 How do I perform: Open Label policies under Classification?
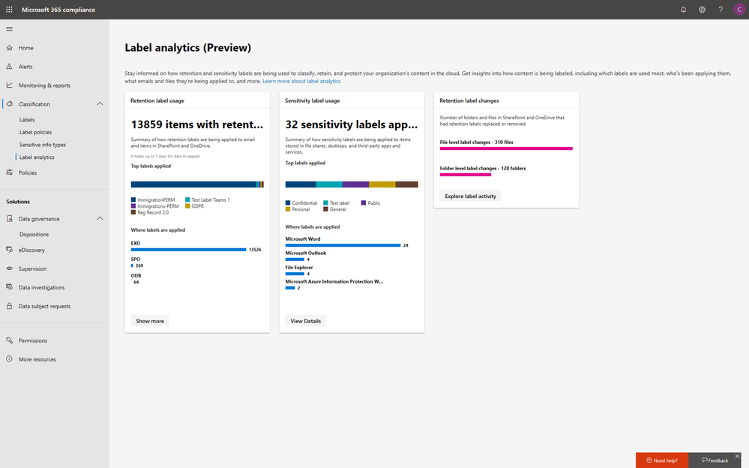point(35,132)
